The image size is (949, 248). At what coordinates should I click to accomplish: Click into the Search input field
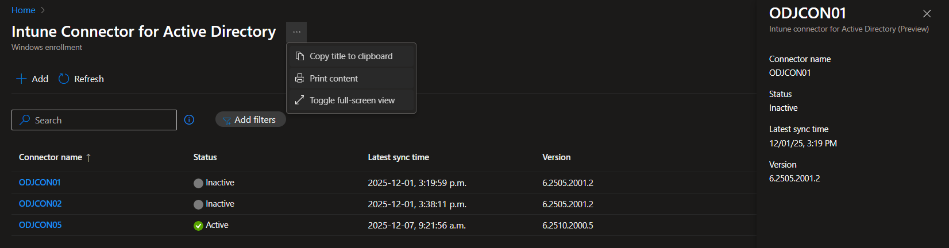point(94,120)
